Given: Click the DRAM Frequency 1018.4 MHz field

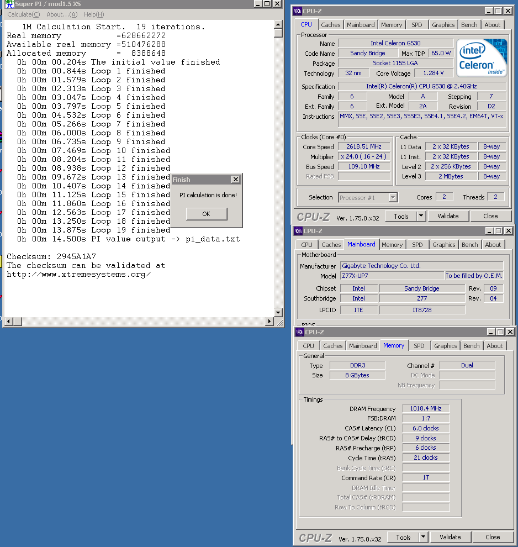Looking at the screenshot, I should [x=426, y=408].
